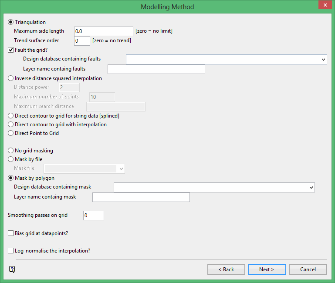The width and height of the screenshot is (335, 283).
Task: Click the Maximum number of points field
Action: point(102,97)
